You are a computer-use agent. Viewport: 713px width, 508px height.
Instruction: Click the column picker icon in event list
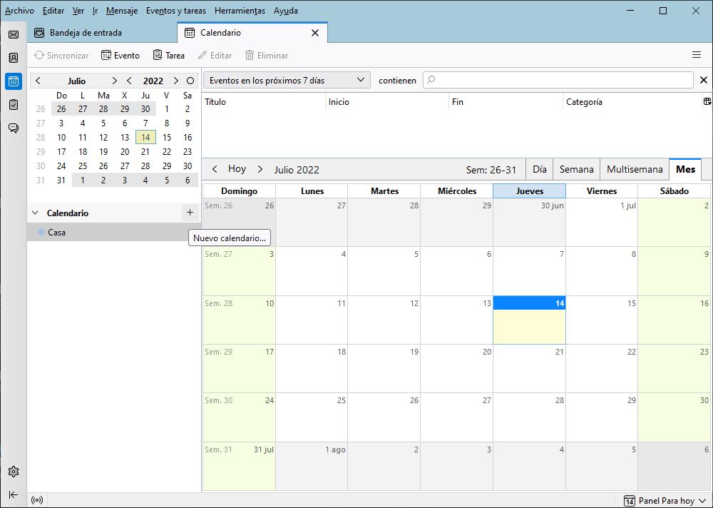707,102
